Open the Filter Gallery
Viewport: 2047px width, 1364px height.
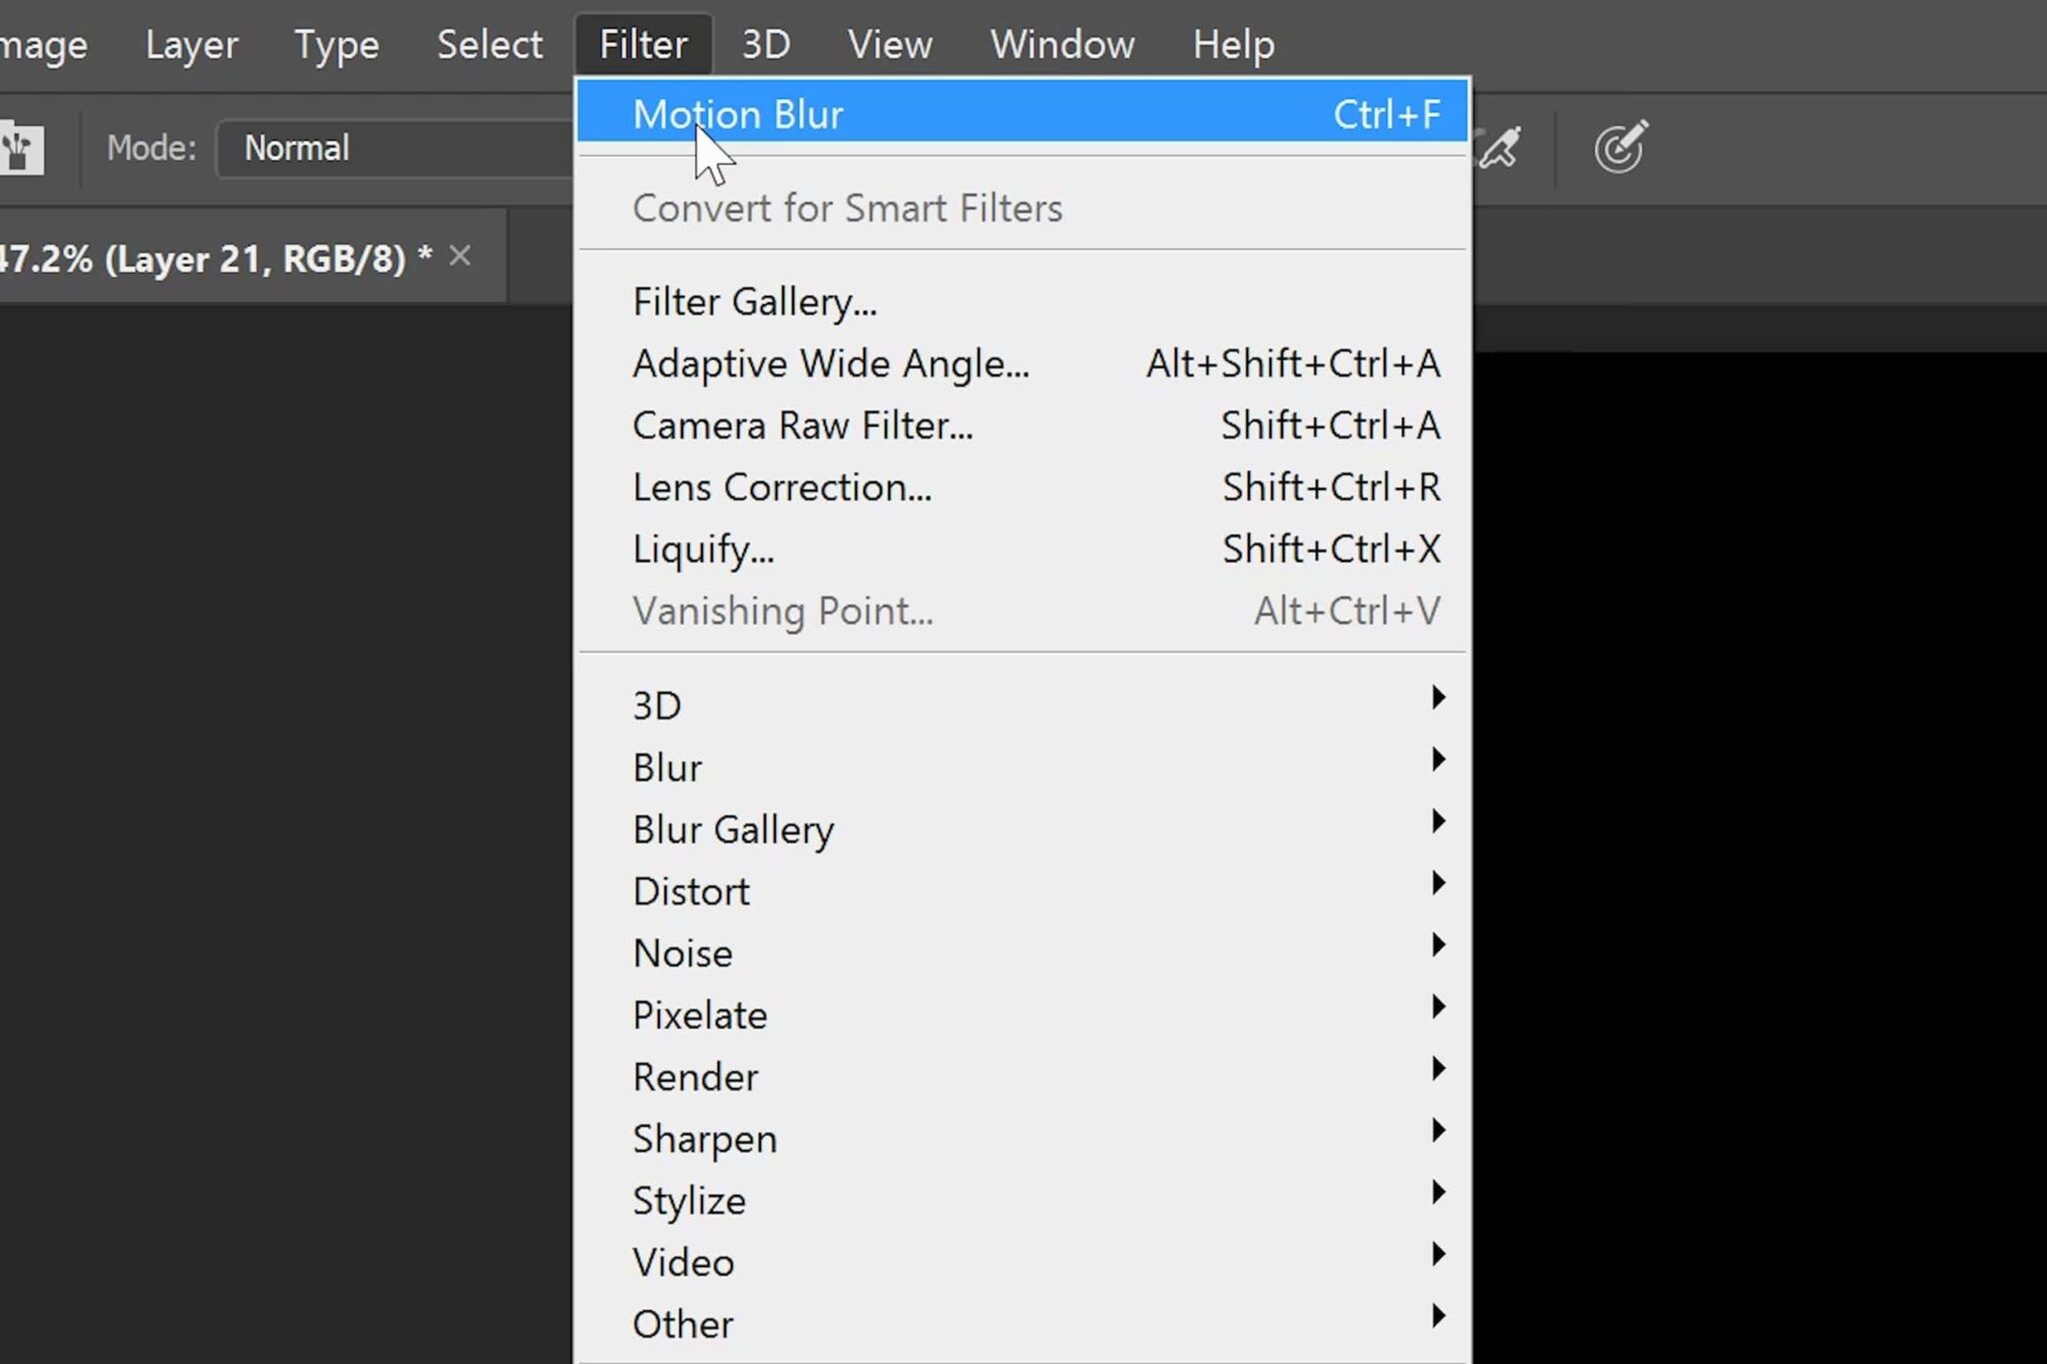click(756, 301)
